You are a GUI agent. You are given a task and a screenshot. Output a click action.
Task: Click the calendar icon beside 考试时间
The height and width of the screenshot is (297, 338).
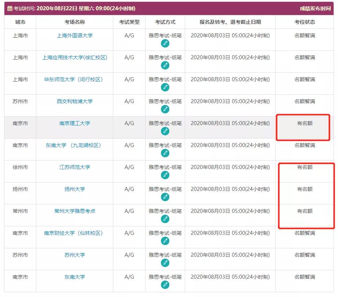point(10,8)
